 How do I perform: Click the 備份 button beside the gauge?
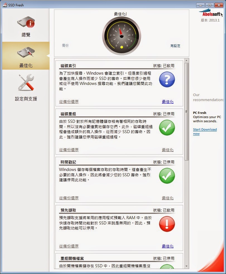[65, 46]
